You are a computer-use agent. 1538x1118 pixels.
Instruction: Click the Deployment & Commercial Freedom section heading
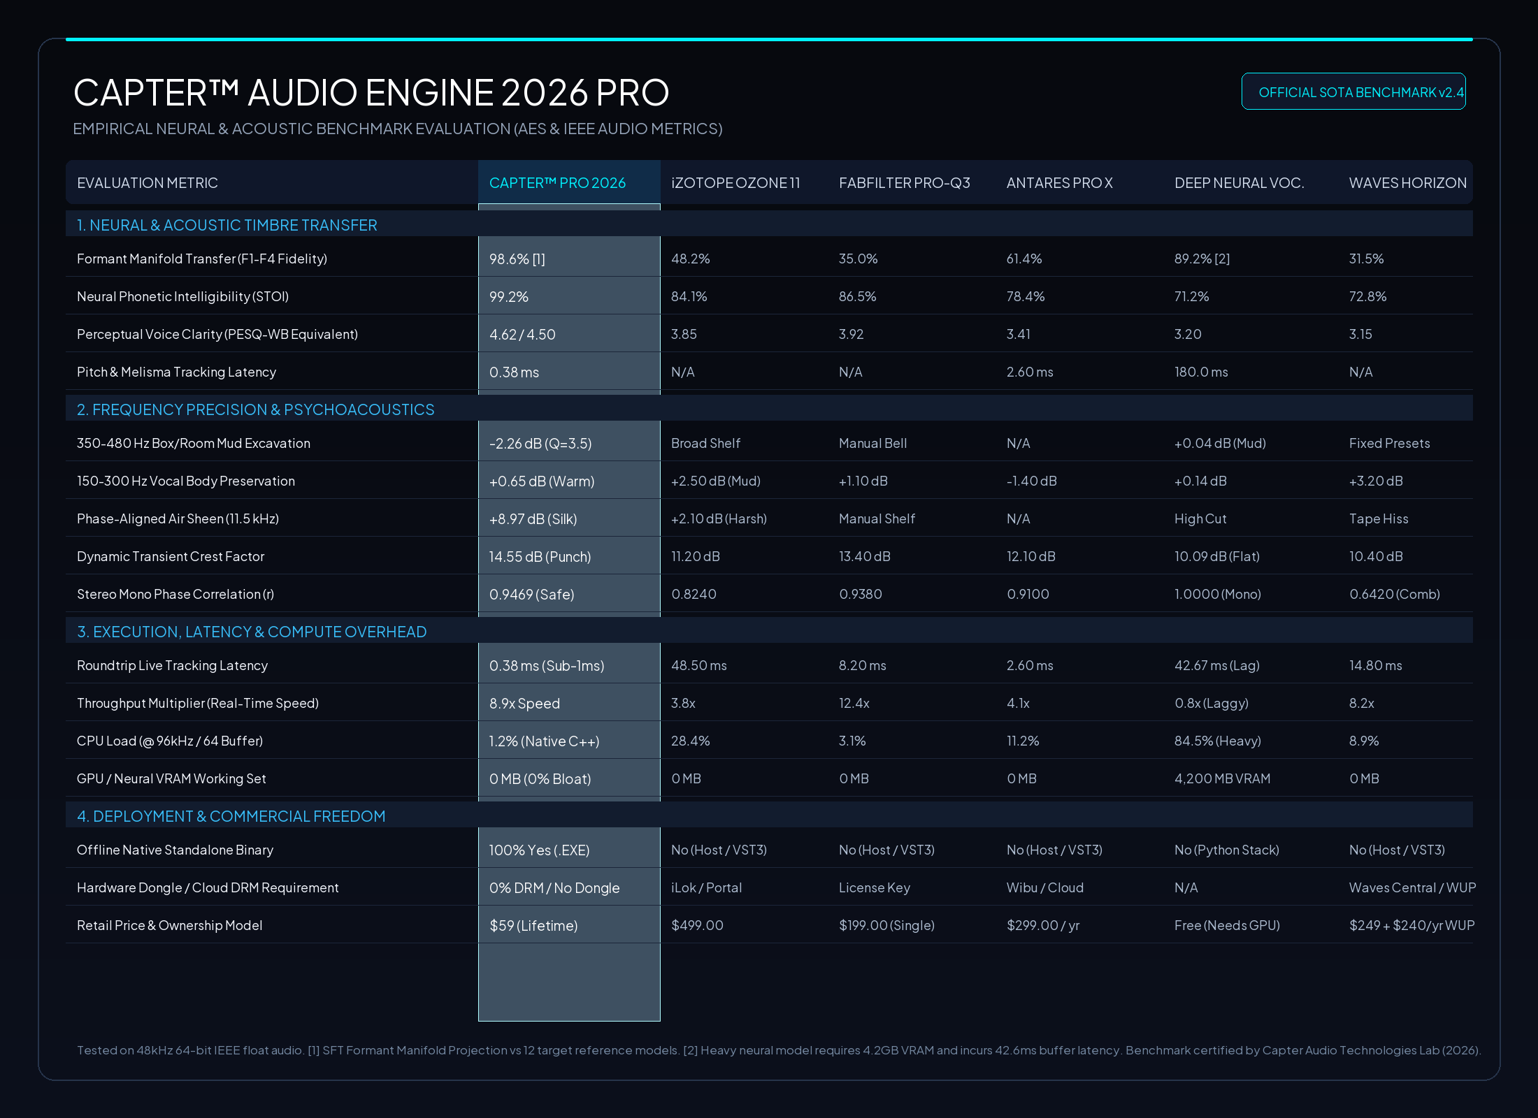231,816
